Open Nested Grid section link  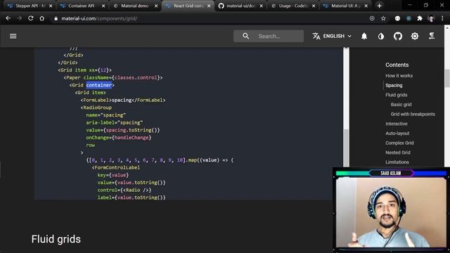398,153
